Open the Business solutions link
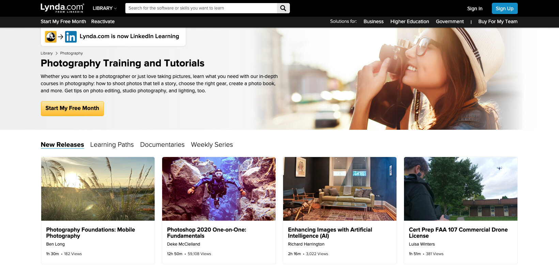This screenshot has height=266, width=559. (373, 21)
